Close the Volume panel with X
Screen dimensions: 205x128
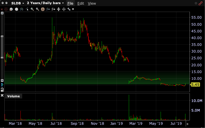point(2,95)
